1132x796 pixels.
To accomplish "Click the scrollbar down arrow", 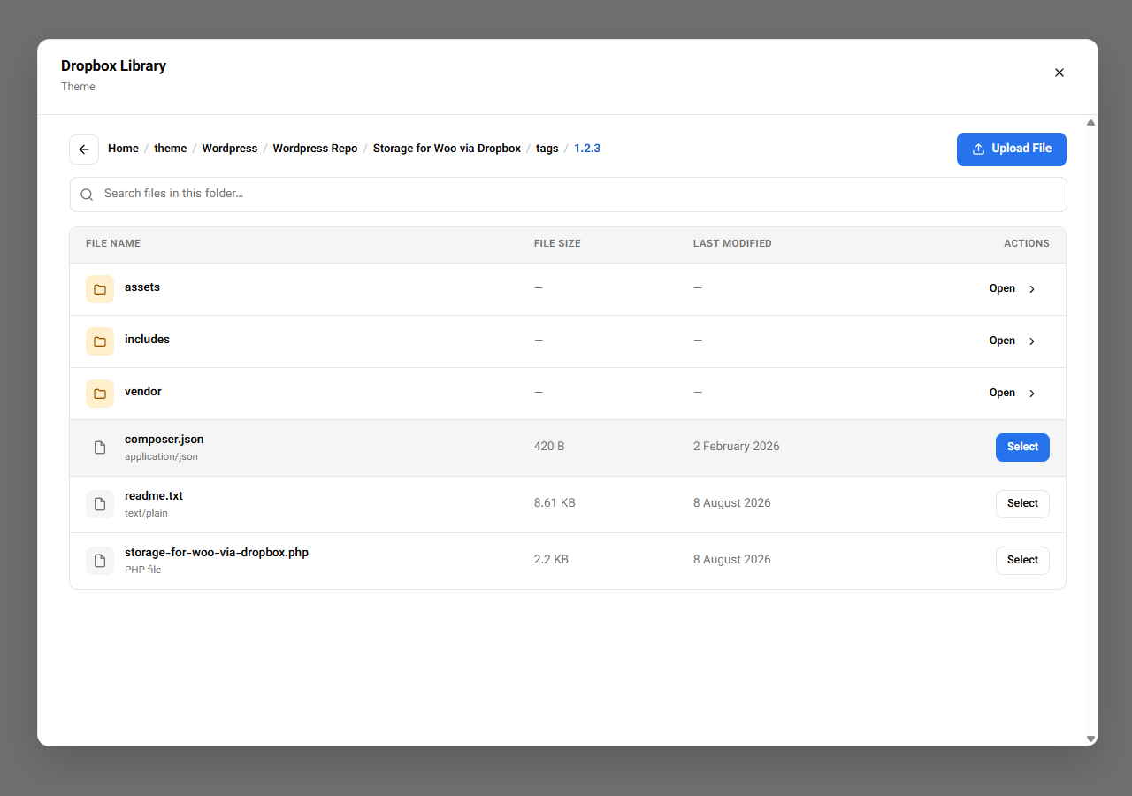I will 1091,739.
